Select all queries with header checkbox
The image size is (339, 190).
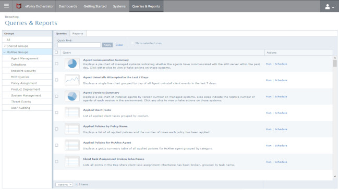(x=56, y=52)
